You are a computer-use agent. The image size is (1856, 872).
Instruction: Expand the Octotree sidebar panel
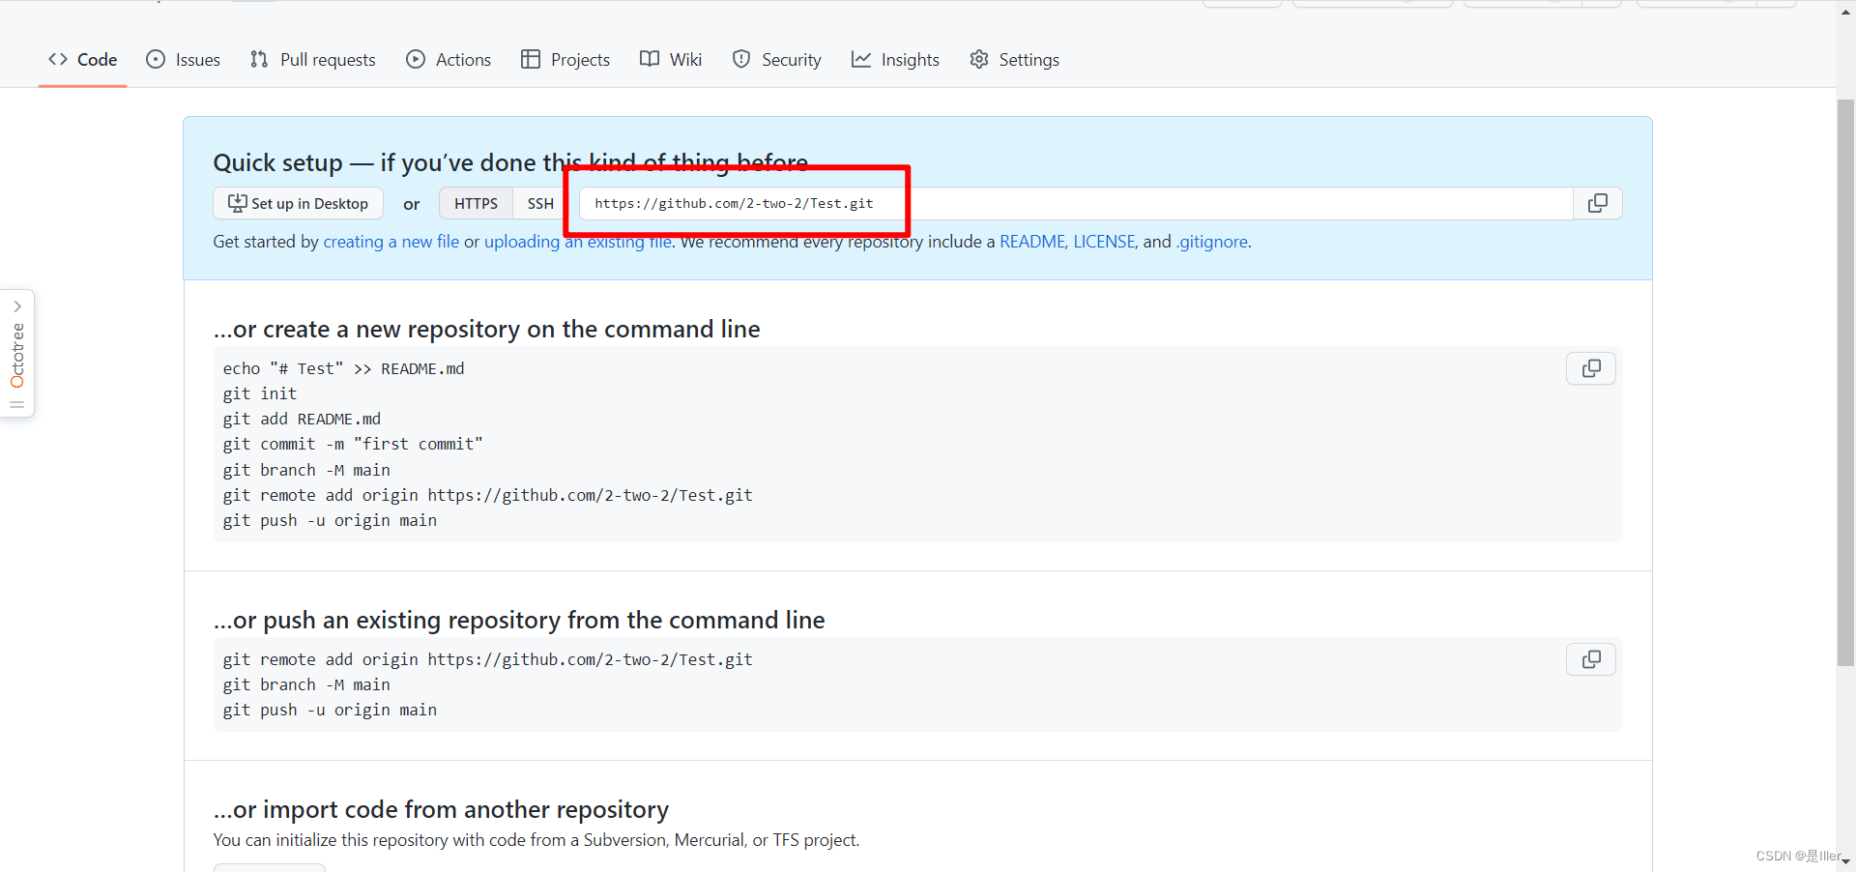(x=17, y=354)
